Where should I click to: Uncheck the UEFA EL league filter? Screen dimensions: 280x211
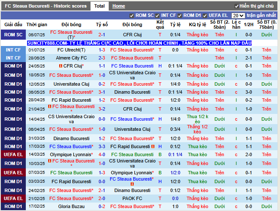[x=205, y=16]
